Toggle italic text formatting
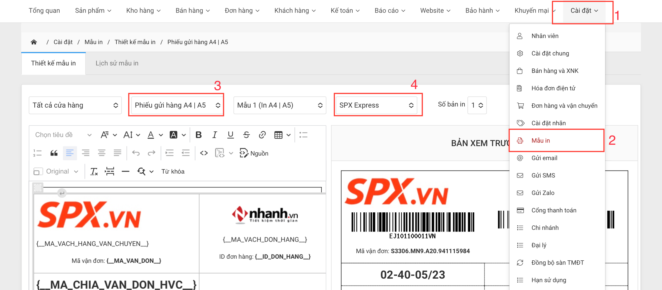The height and width of the screenshot is (290, 662). [x=215, y=135]
